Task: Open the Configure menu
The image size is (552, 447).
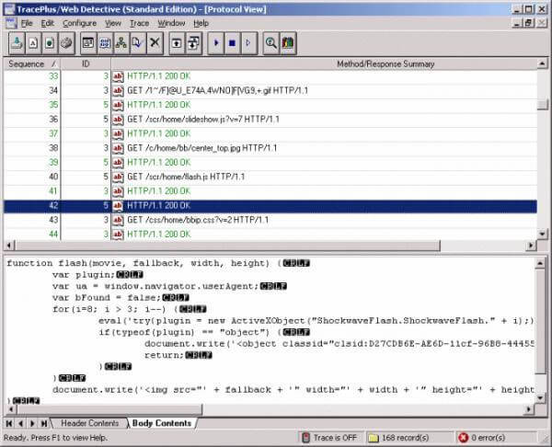Action: coord(79,22)
